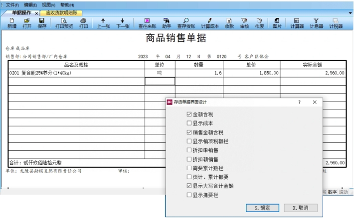Disable the 显示大写合计金额 checkbox

click(x=188, y=186)
